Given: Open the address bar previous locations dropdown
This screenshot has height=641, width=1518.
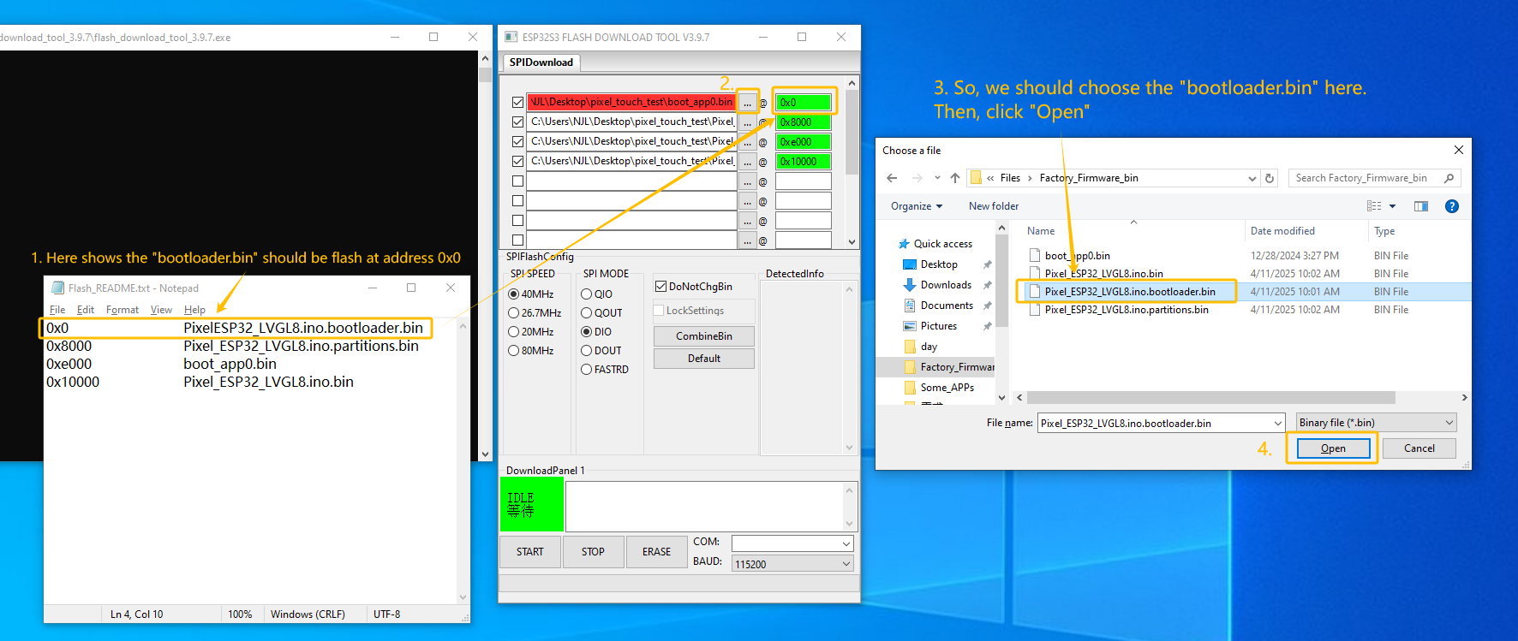Looking at the screenshot, I should 1252,178.
